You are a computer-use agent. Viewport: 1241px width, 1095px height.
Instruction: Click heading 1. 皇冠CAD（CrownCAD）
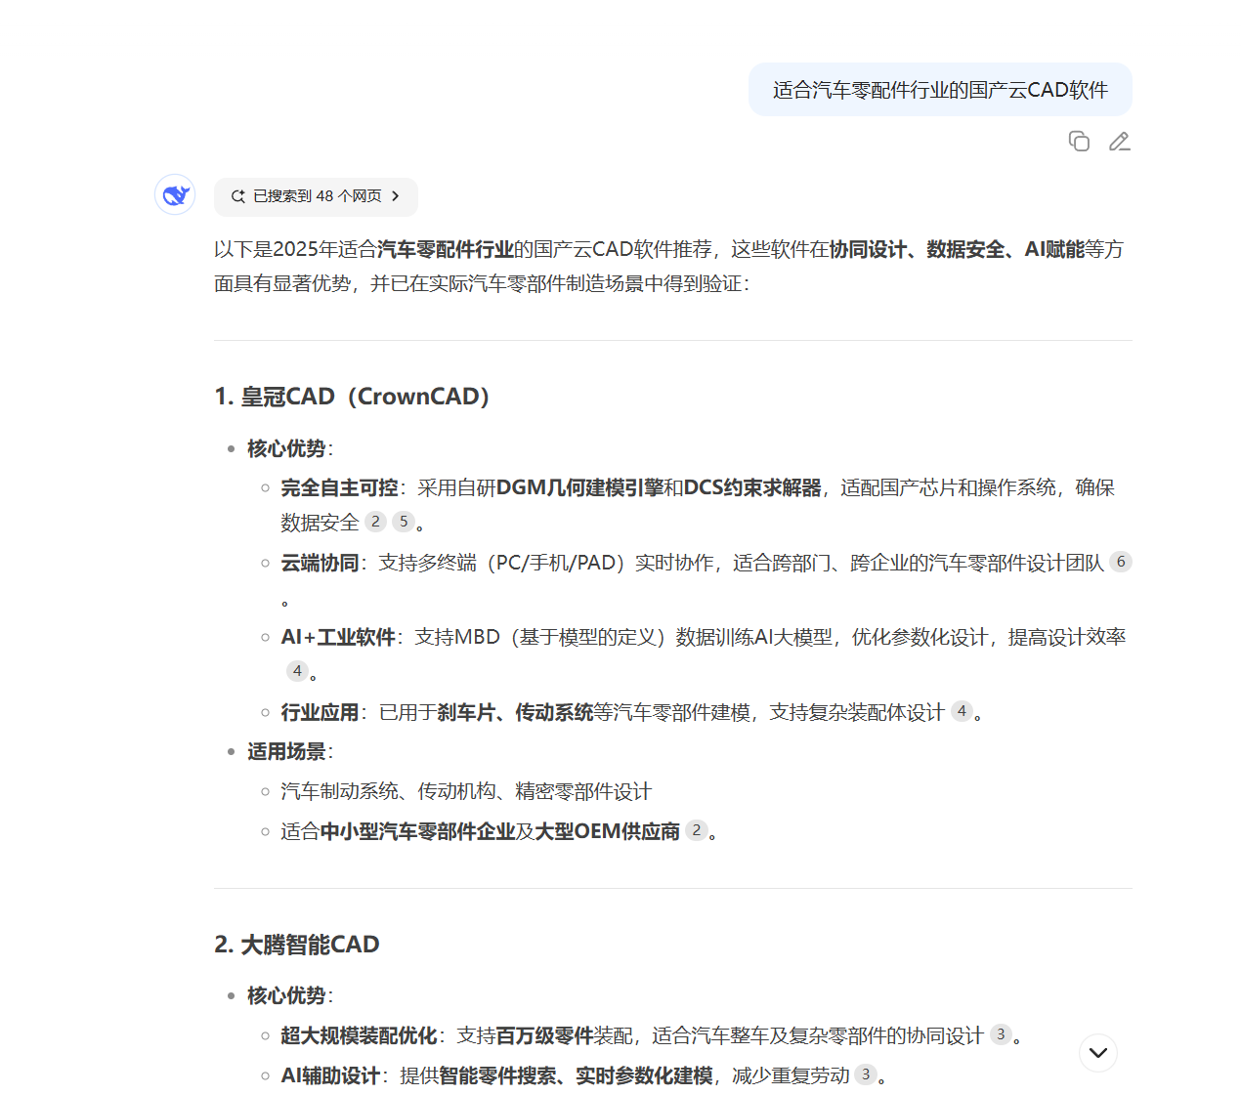(x=352, y=397)
